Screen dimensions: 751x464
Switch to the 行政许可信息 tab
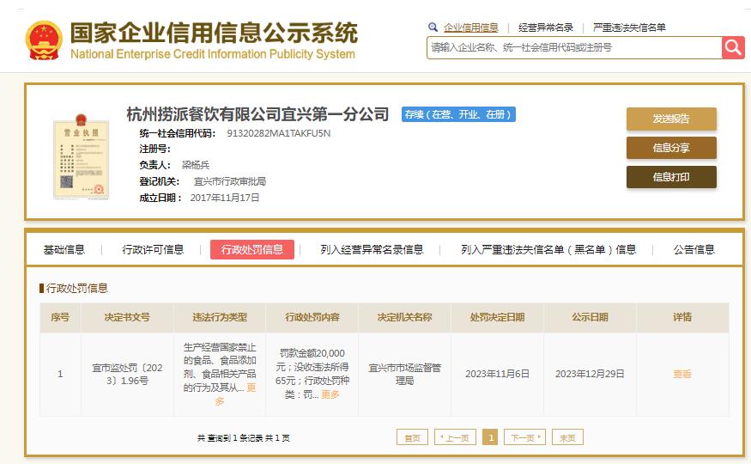153,250
